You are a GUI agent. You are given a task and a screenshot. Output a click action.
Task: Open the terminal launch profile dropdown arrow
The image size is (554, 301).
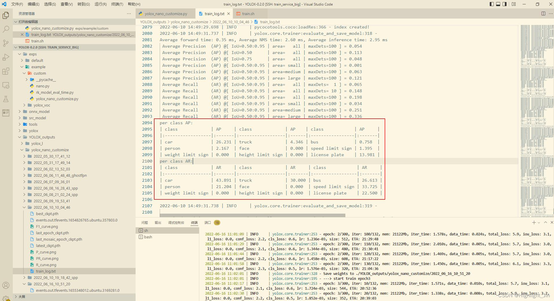pos(539,223)
